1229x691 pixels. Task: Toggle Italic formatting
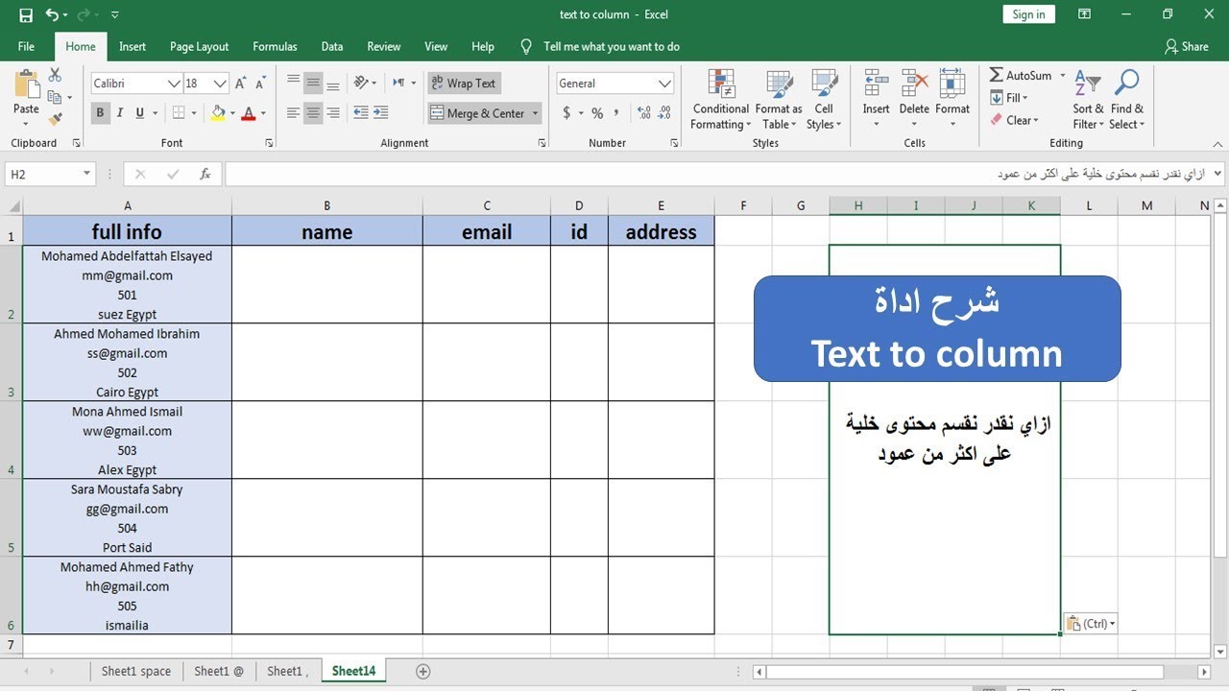pyautogui.click(x=120, y=113)
